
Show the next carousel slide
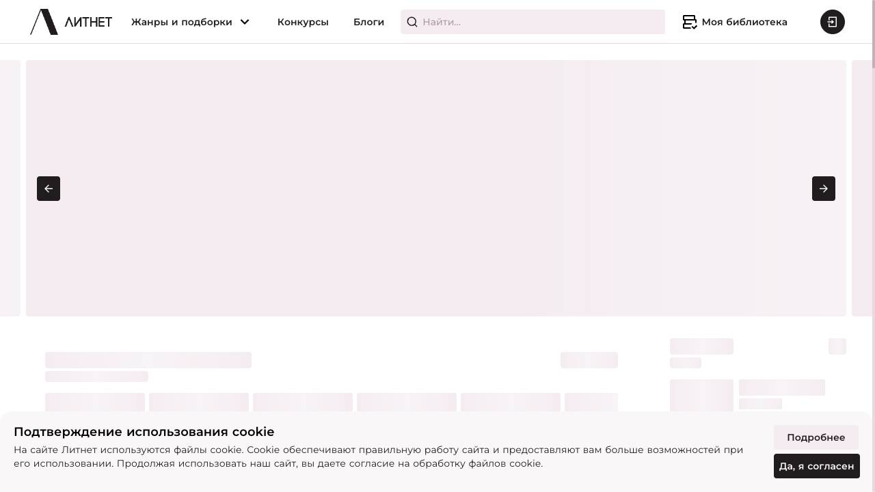click(824, 189)
